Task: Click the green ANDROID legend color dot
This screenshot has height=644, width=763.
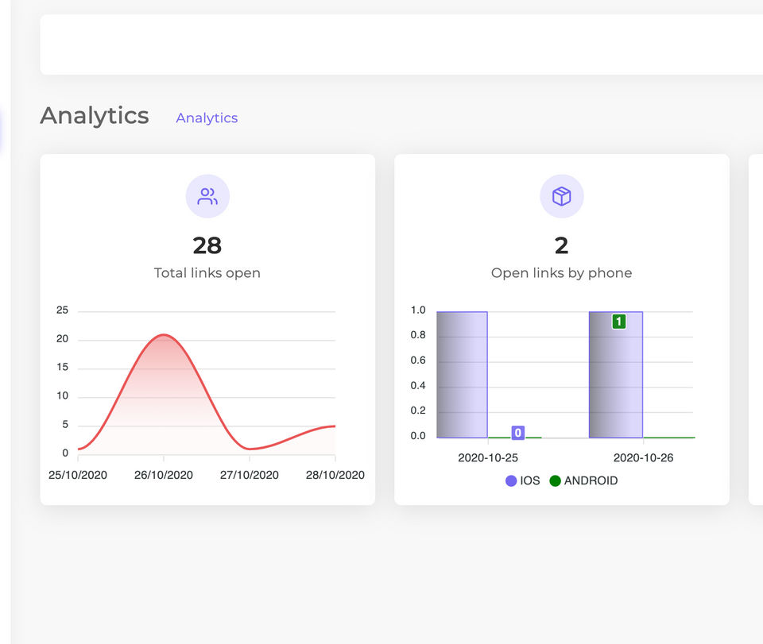Action: click(555, 480)
